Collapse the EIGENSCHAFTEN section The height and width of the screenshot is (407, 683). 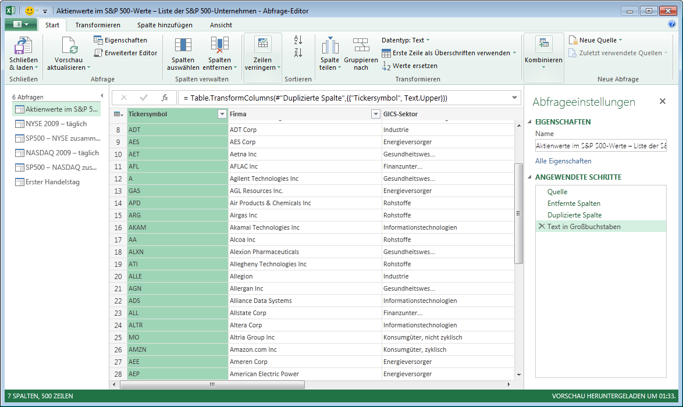(x=530, y=122)
